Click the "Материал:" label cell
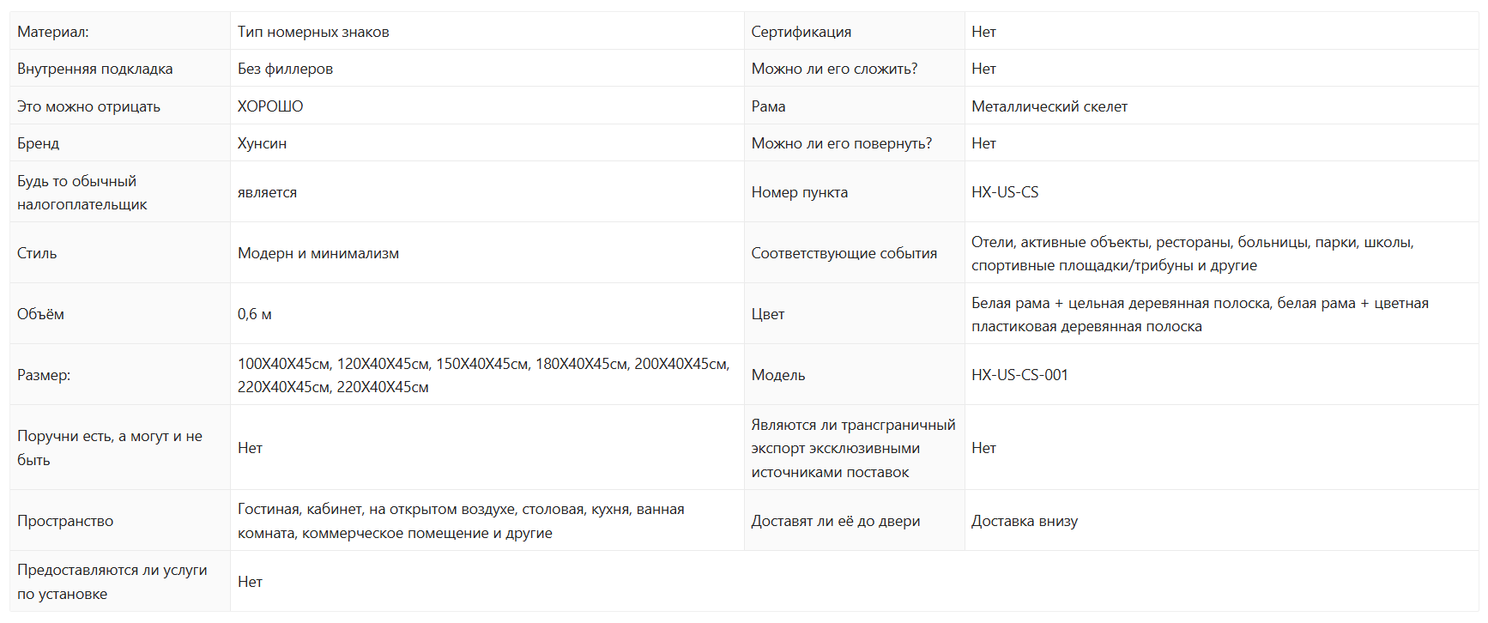1488x623 pixels. click(x=53, y=32)
